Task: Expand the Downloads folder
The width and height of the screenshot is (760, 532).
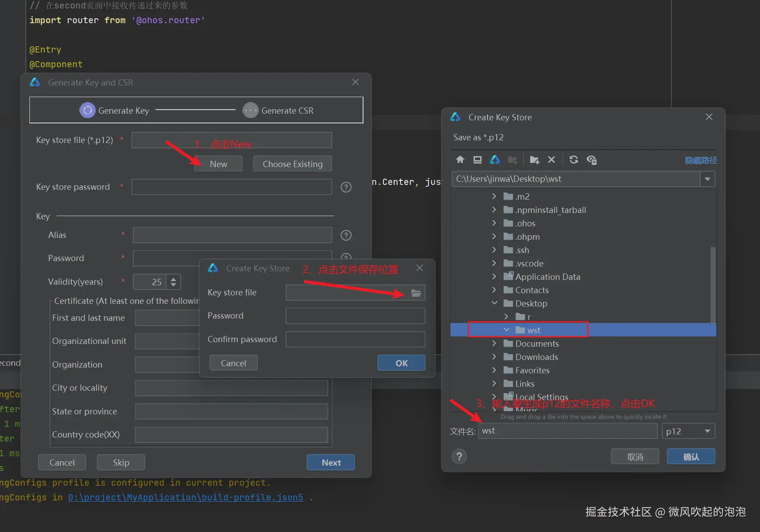Action: point(494,357)
